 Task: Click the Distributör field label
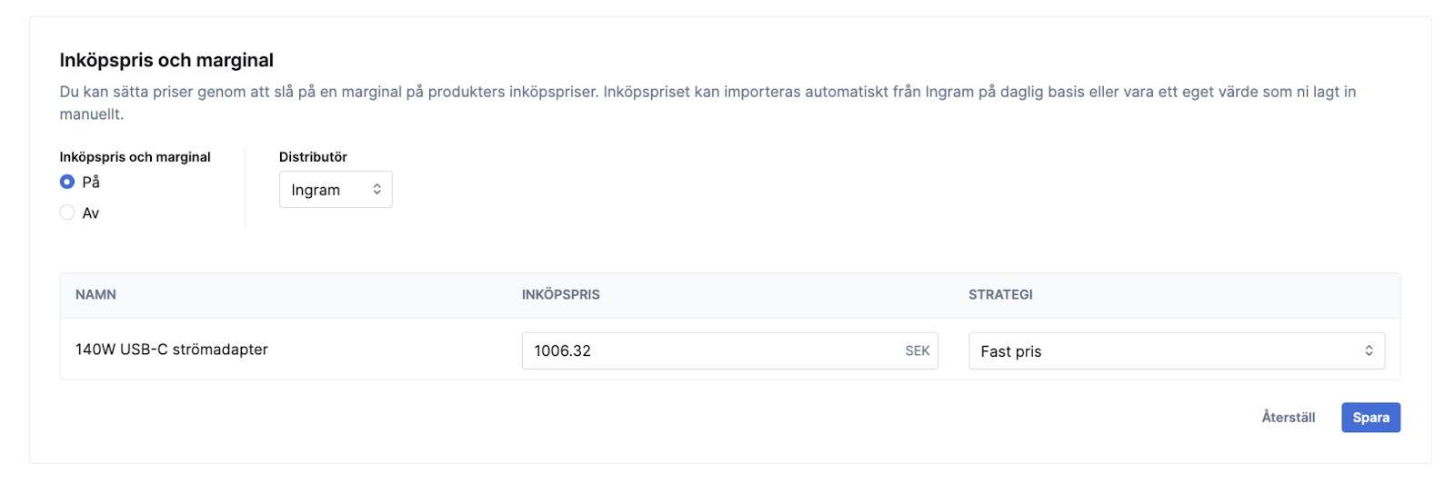tap(313, 157)
